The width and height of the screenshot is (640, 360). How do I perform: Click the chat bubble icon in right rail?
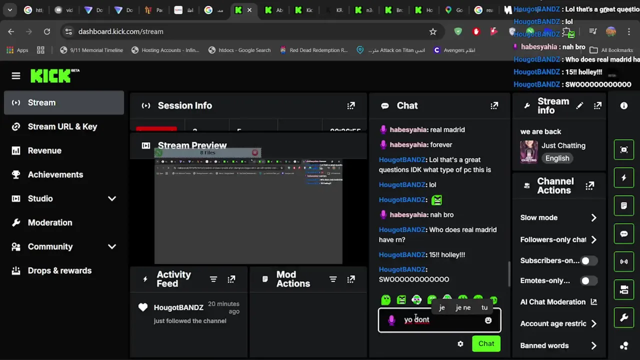[624, 234]
